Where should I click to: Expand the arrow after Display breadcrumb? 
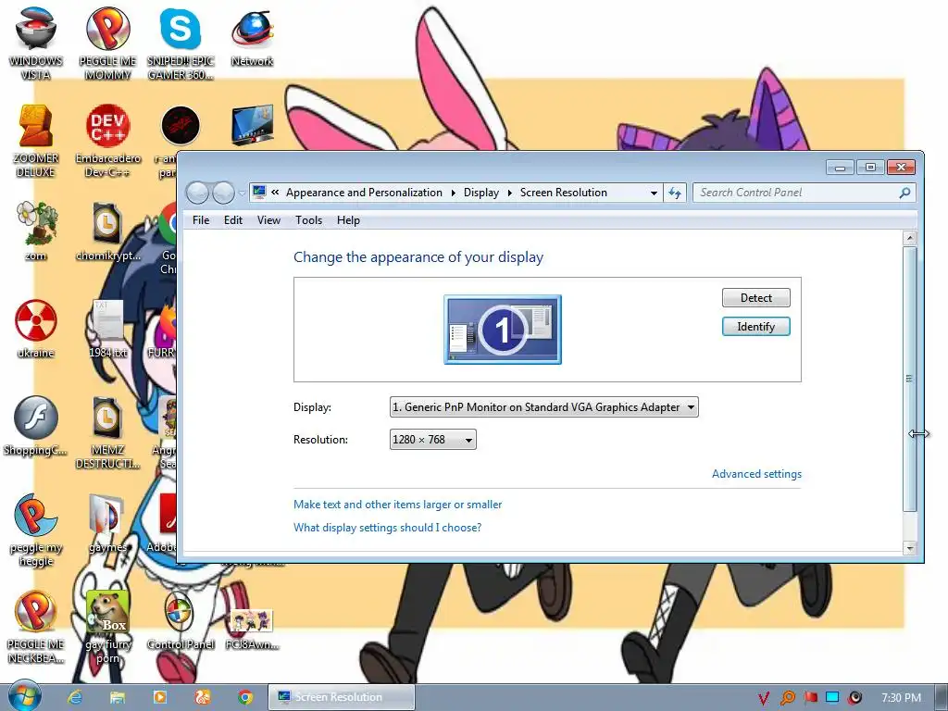pyautogui.click(x=510, y=193)
